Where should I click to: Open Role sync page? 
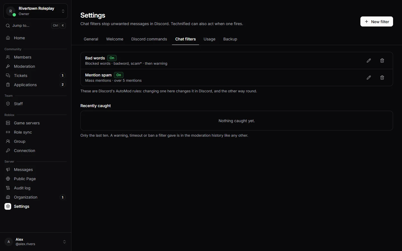(35, 132)
